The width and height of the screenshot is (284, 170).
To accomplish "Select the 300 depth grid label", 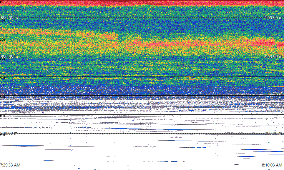I will (3, 59).
